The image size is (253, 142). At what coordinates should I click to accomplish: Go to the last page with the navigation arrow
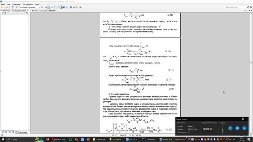[133, 135]
